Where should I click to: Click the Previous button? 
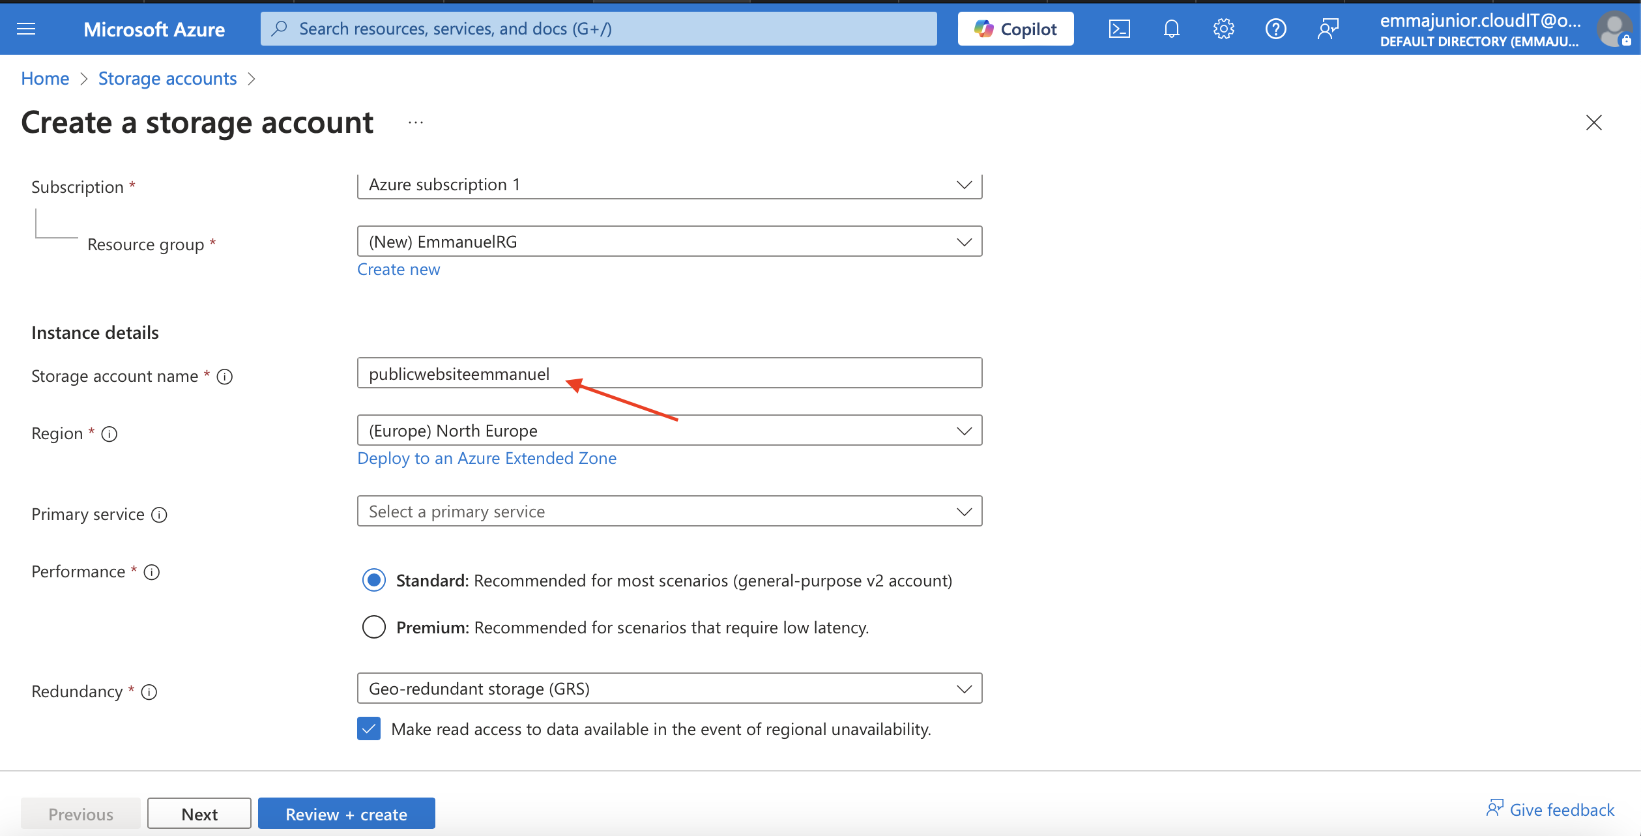click(81, 814)
